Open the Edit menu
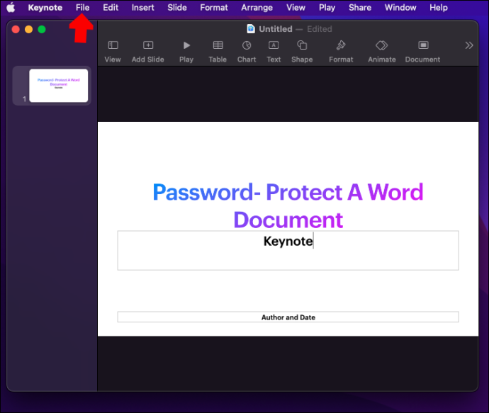 pos(111,8)
